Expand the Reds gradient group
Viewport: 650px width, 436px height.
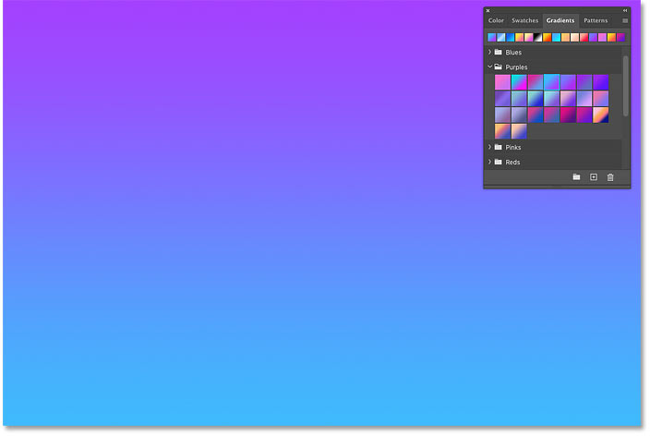click(489, 162)
